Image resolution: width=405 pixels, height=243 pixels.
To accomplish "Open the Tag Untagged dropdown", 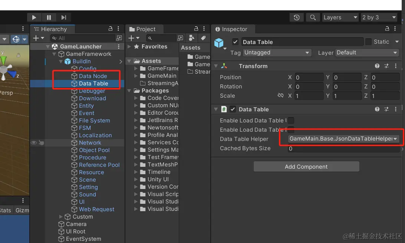I will tap(277, 53).
